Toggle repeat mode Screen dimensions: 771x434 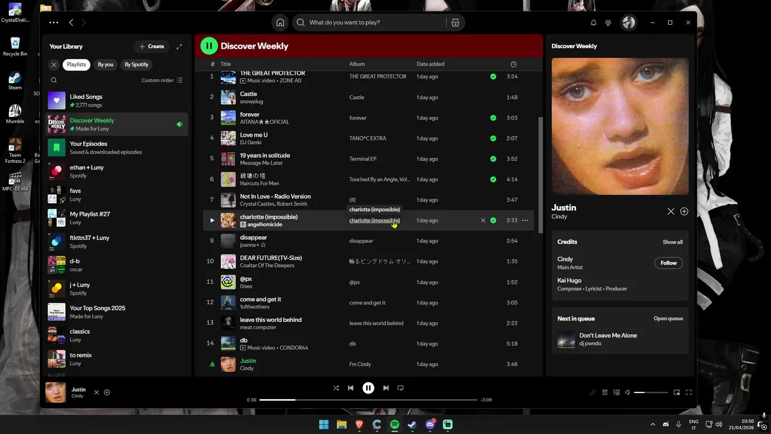[400, 388]
